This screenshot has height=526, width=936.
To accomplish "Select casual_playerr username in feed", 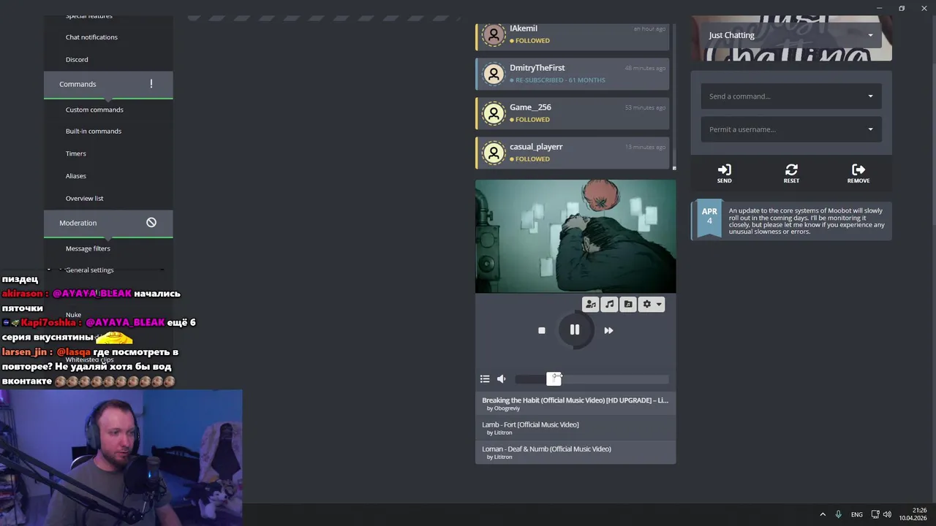I will coord(536,147).
